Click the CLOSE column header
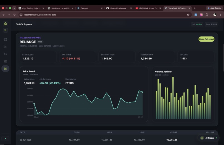This screenshot has height=145, width=224. coord(174,132)
